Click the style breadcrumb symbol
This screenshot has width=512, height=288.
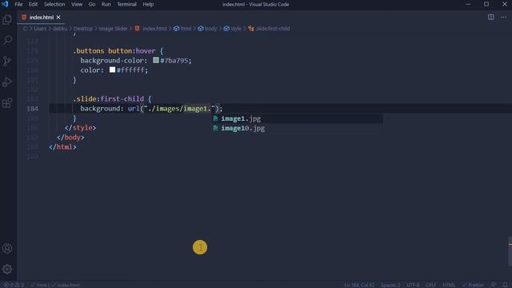pos(233,29)
